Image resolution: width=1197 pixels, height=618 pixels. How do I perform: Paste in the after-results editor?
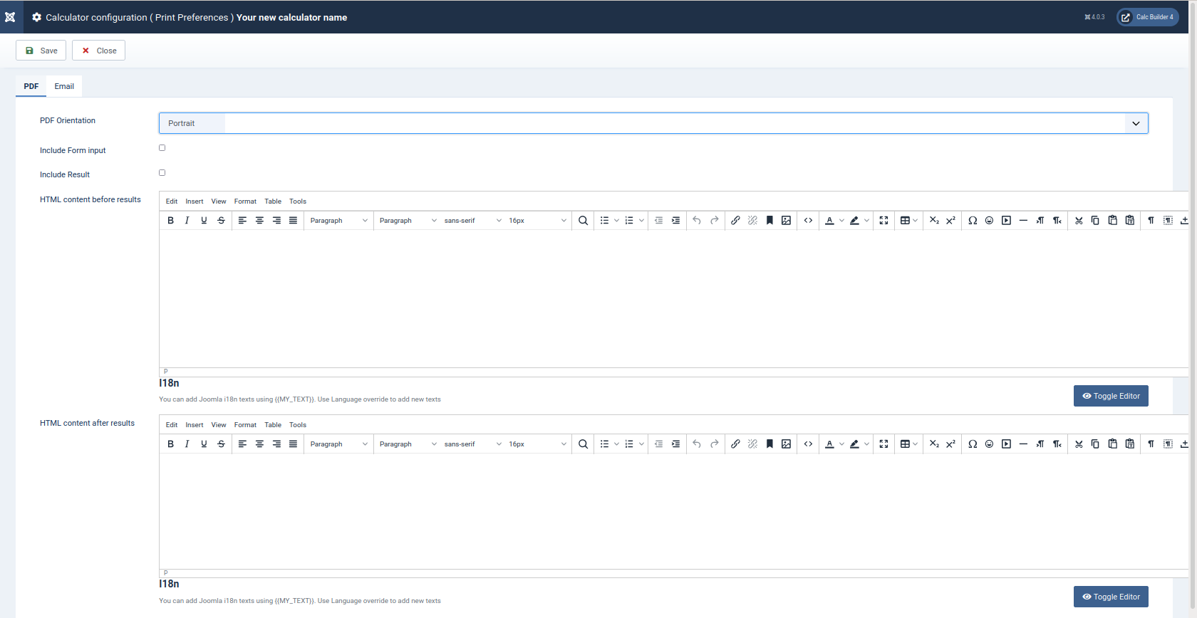[1112, 444]
